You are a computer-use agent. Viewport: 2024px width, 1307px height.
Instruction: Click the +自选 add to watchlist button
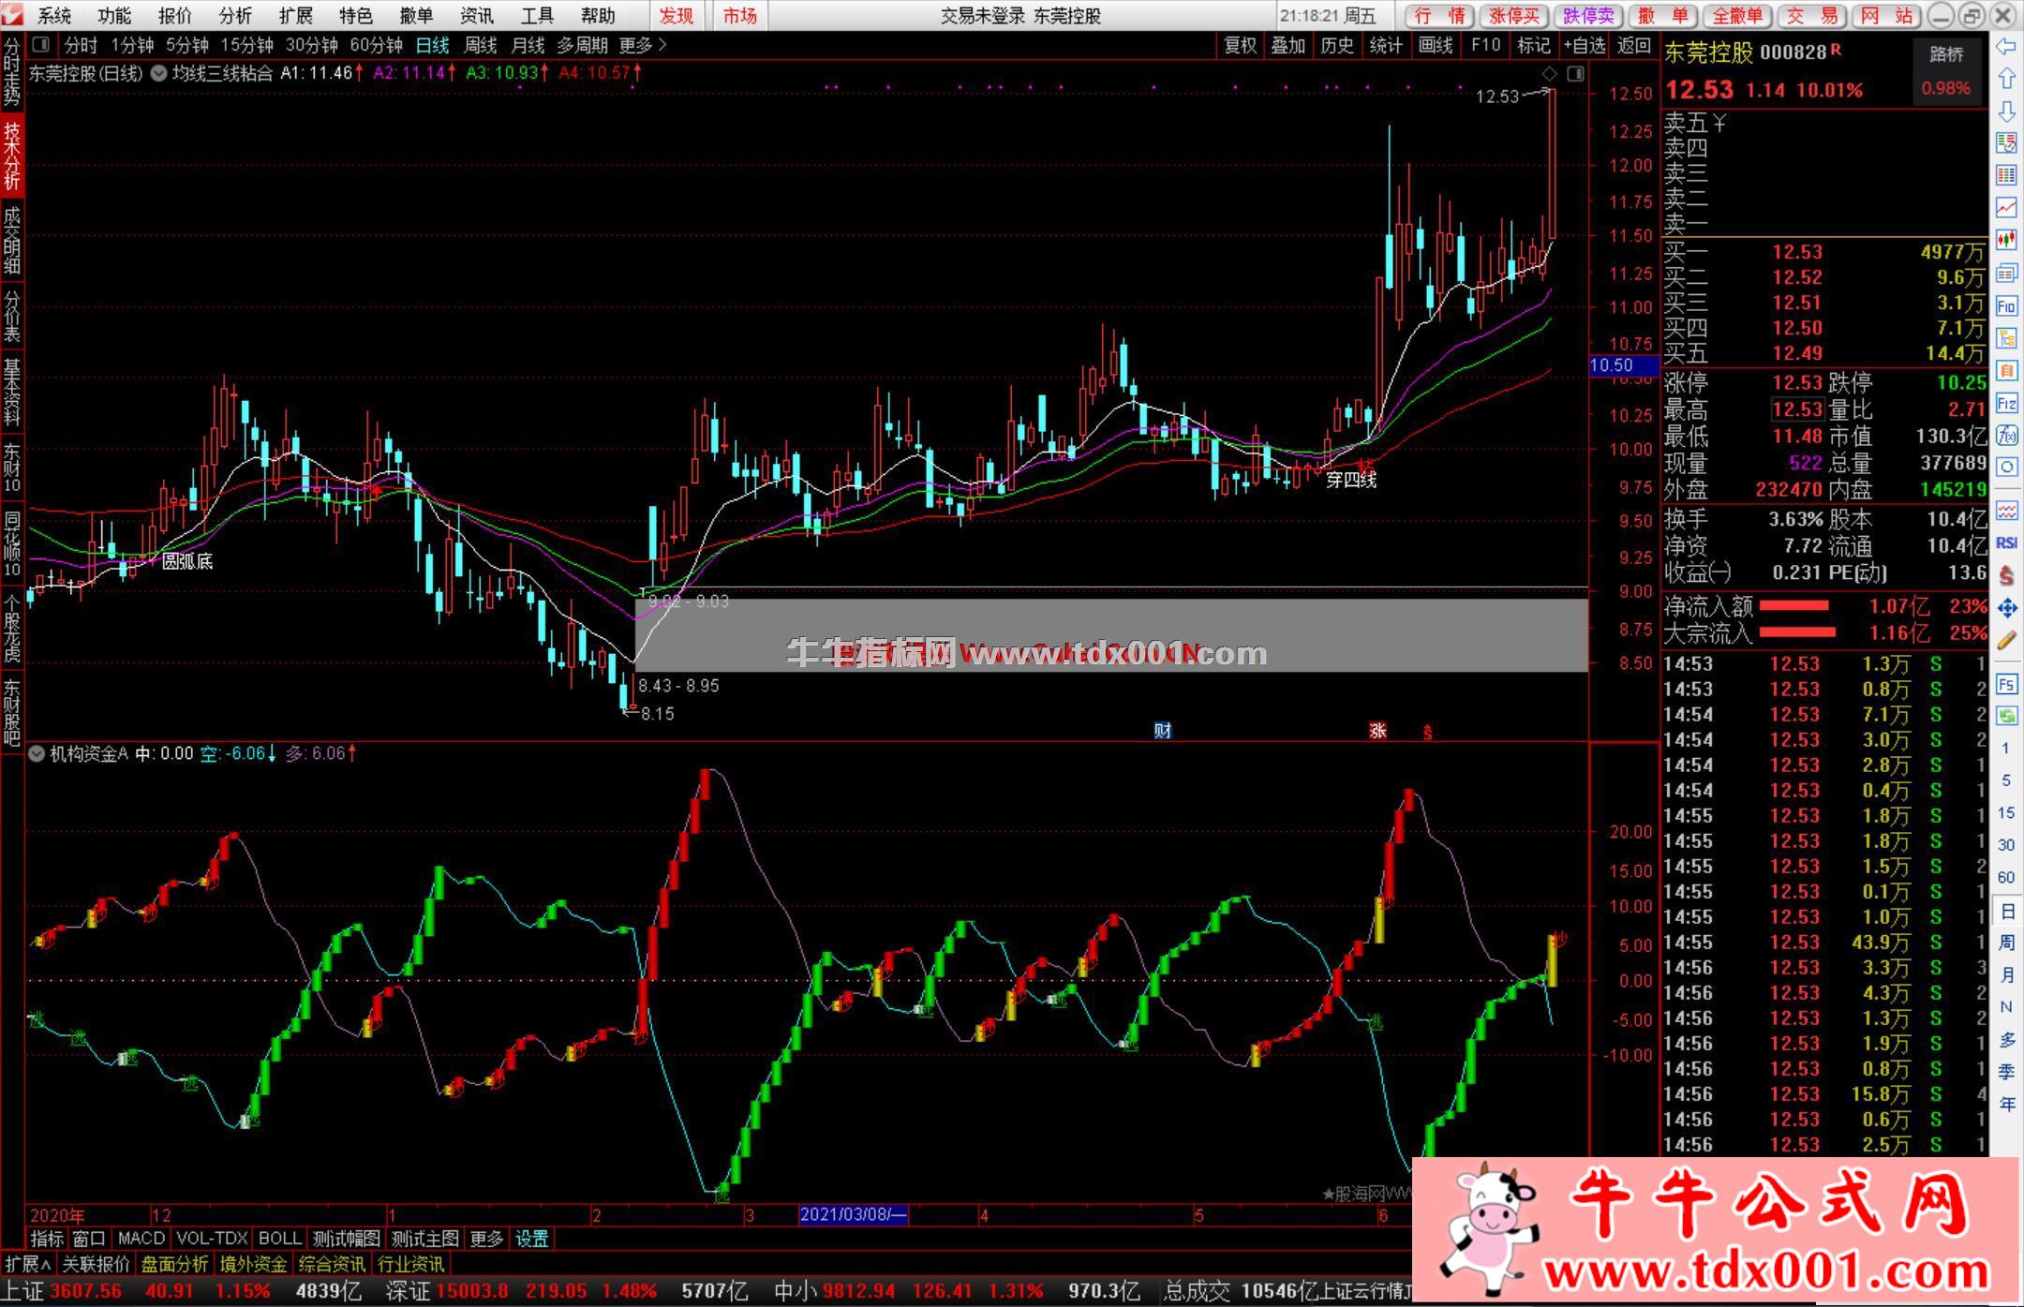1585,45
